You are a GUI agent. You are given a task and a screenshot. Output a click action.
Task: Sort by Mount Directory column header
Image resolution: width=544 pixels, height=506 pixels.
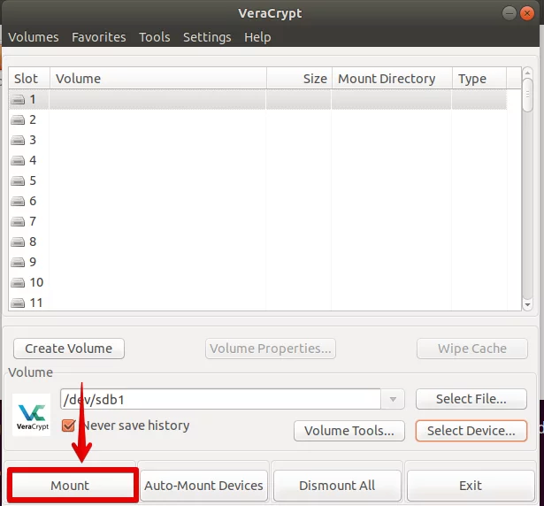click(x=392, y=79)
